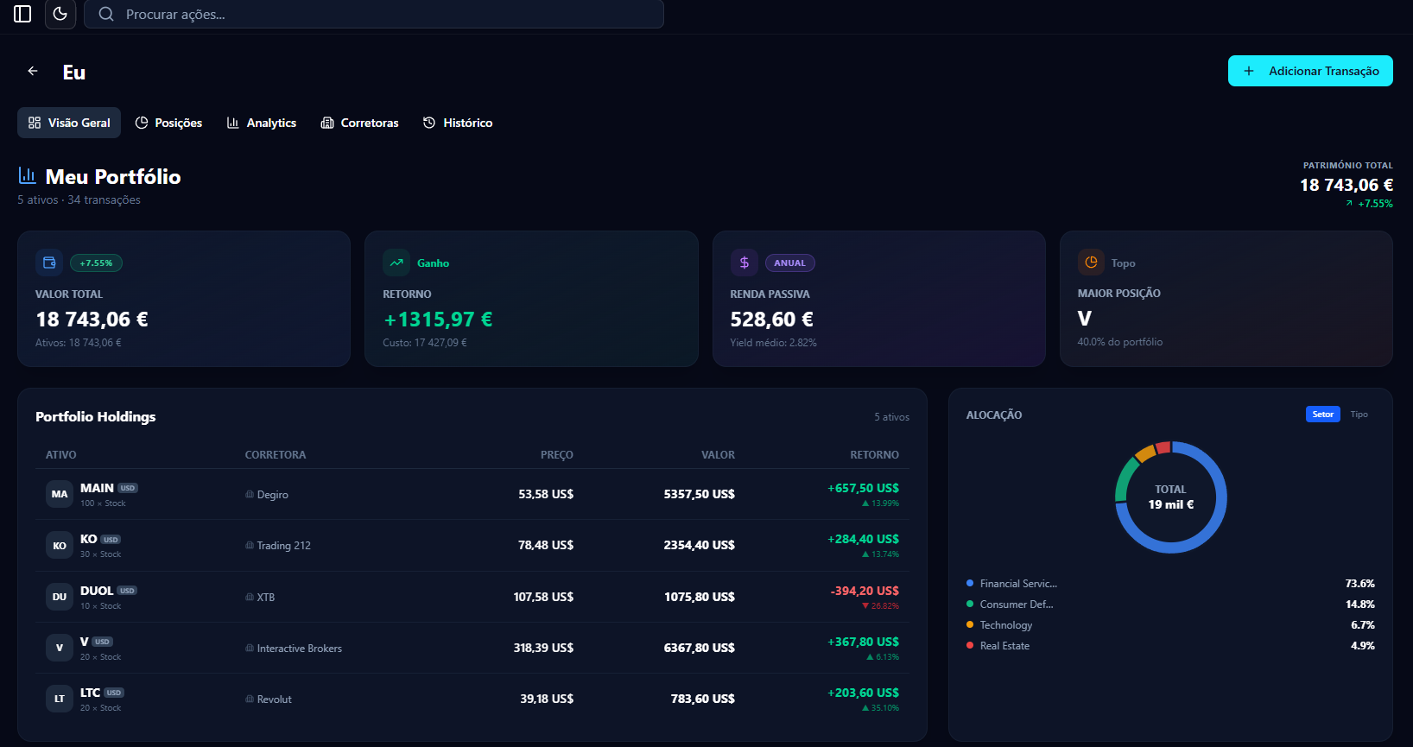Click the MAIN ticker name
The height and width of the screenshot is (747, 1413).
point(97,488)
